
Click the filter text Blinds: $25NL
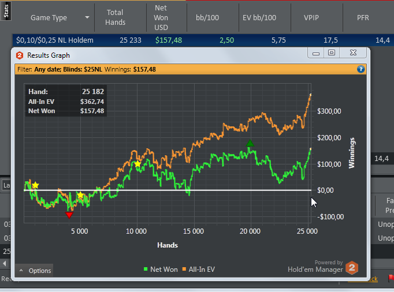click(x=83, y=69)
